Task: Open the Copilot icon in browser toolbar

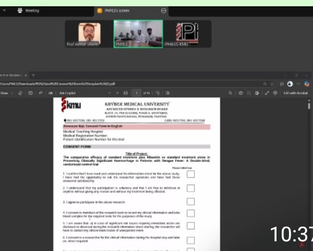Action: pyautogui.click(x=307, y=84)
